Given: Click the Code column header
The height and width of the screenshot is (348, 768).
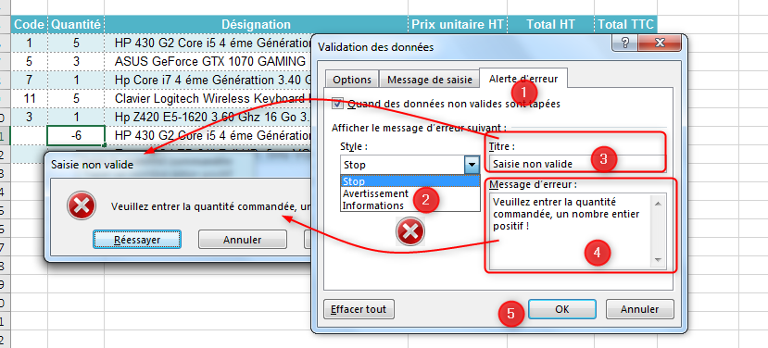Looking at the screenshot, I should pyautogui.click(x=30, y=24).
